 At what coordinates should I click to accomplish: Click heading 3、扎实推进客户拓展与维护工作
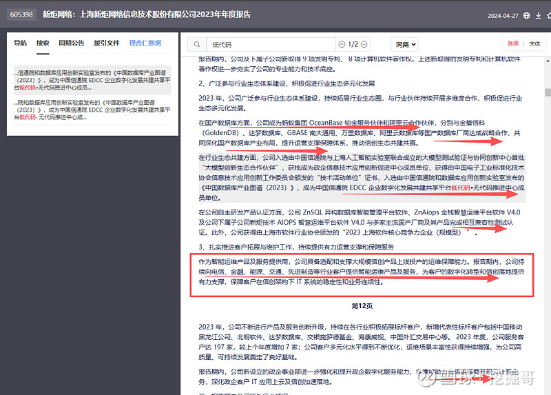(x=296, y=247)
